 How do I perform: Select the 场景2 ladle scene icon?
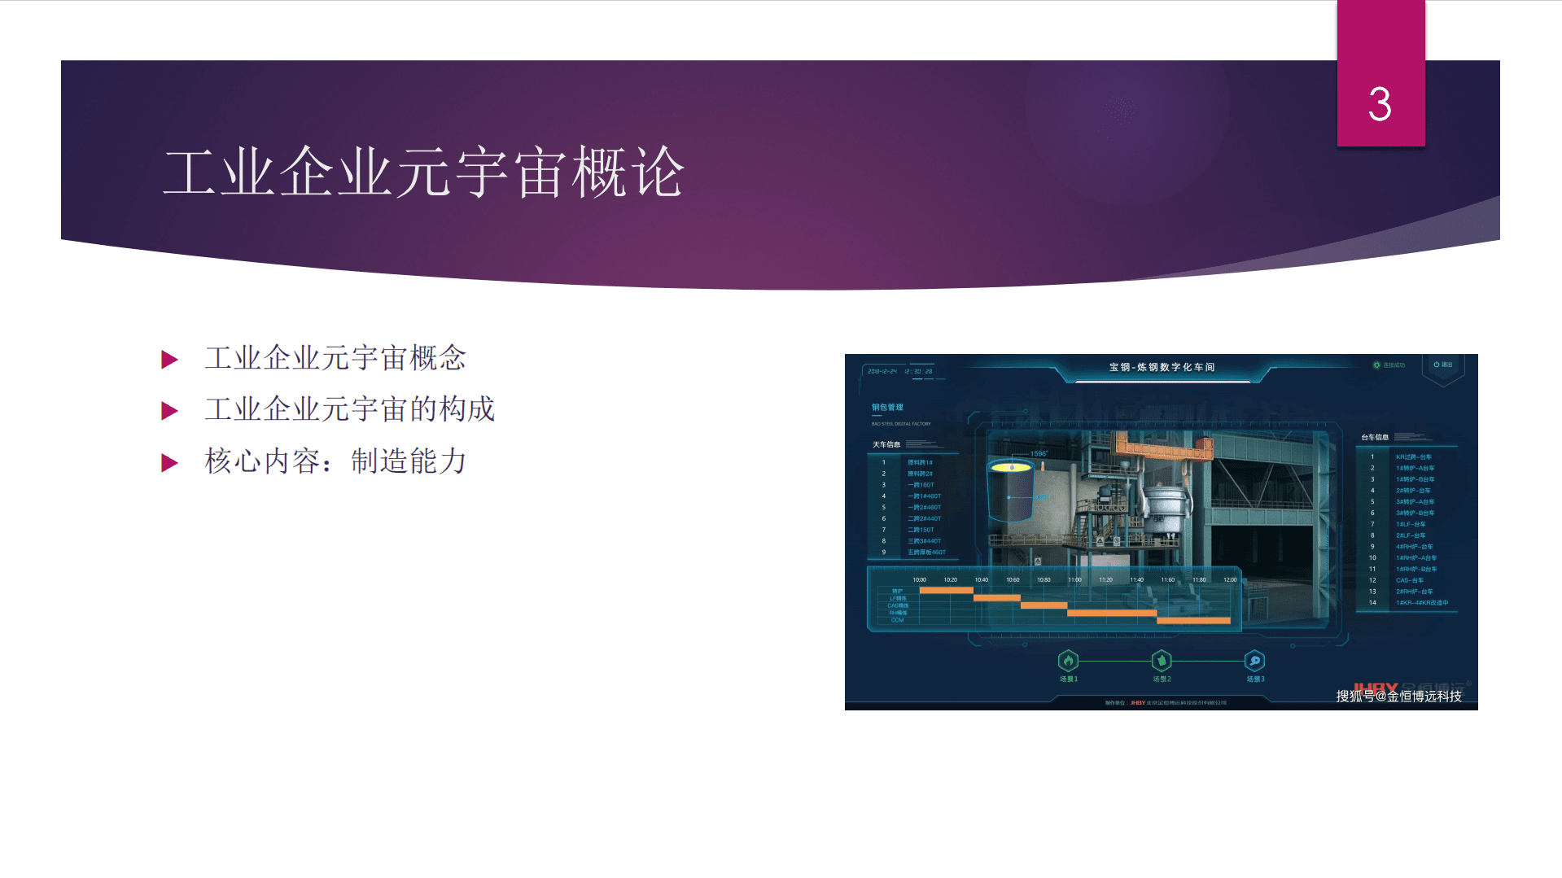point(1162,660)
